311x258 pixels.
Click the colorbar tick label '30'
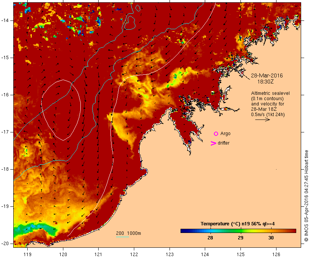coord(271,238)
